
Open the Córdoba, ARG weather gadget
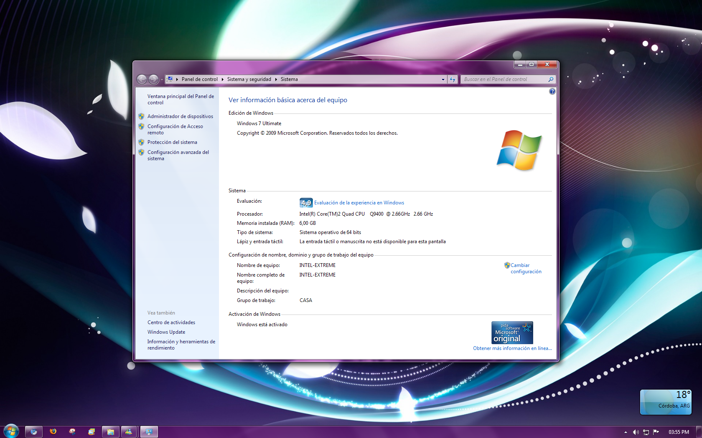point(666,402)
